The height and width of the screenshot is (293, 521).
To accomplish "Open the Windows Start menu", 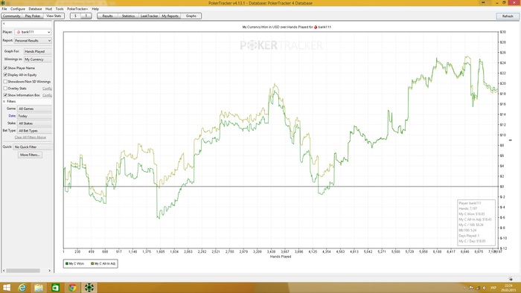I will pos(6,287).
